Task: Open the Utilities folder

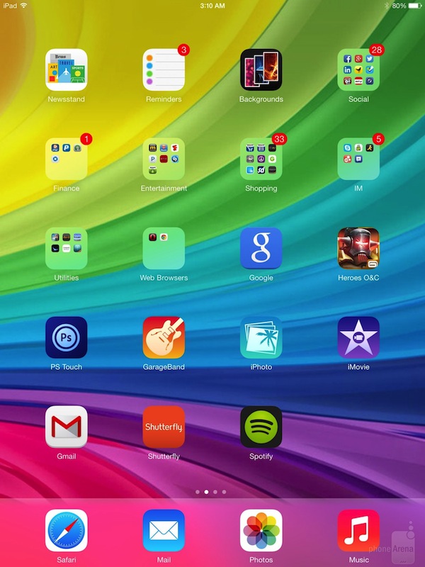Action: pos(66,249)
